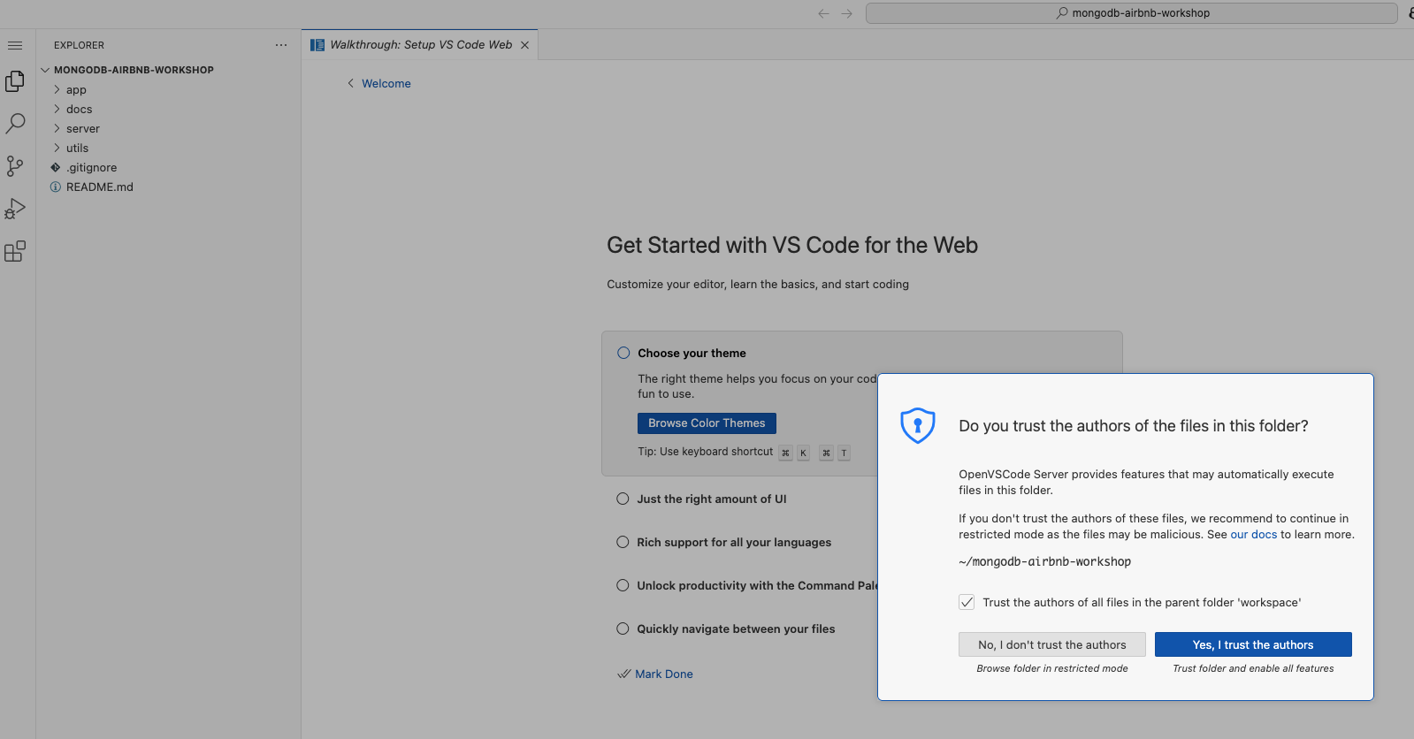Click Explorer's more actions ellipsis
The image size is (1414, 739).
pos(281,45)
